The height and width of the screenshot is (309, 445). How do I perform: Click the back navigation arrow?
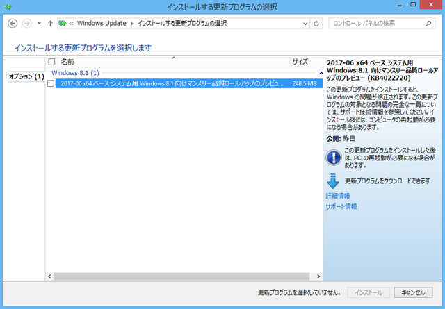pyautogui.click(x=12, y=23)
